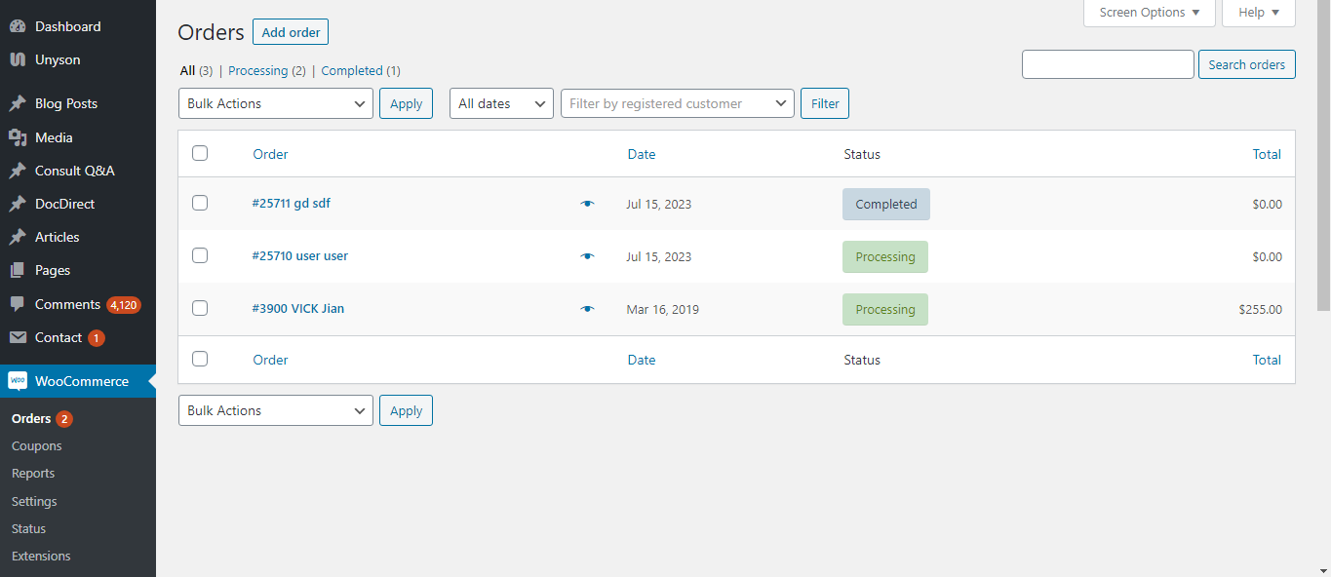Image resolution: width=1331 pixels, height=577 pixels.
Task: Preview order #3900 with its eye icon
Action: (587, 309)
